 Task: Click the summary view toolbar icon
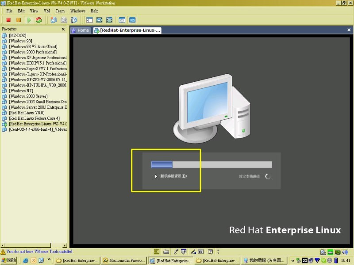click(122, 20)
